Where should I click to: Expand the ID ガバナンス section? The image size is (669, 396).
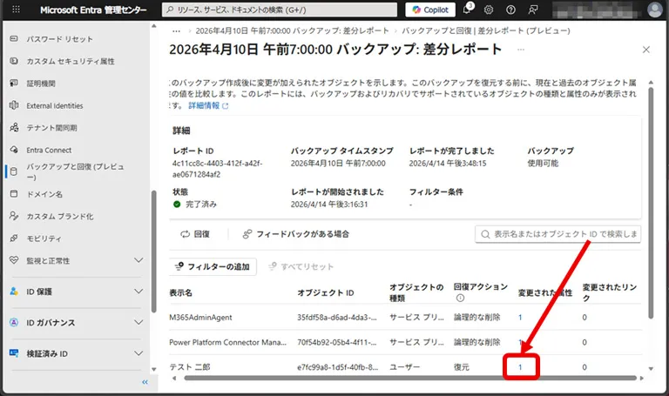click(x=139, y=322)
